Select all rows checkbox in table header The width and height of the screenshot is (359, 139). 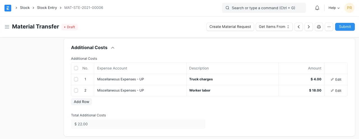(76, 68)
